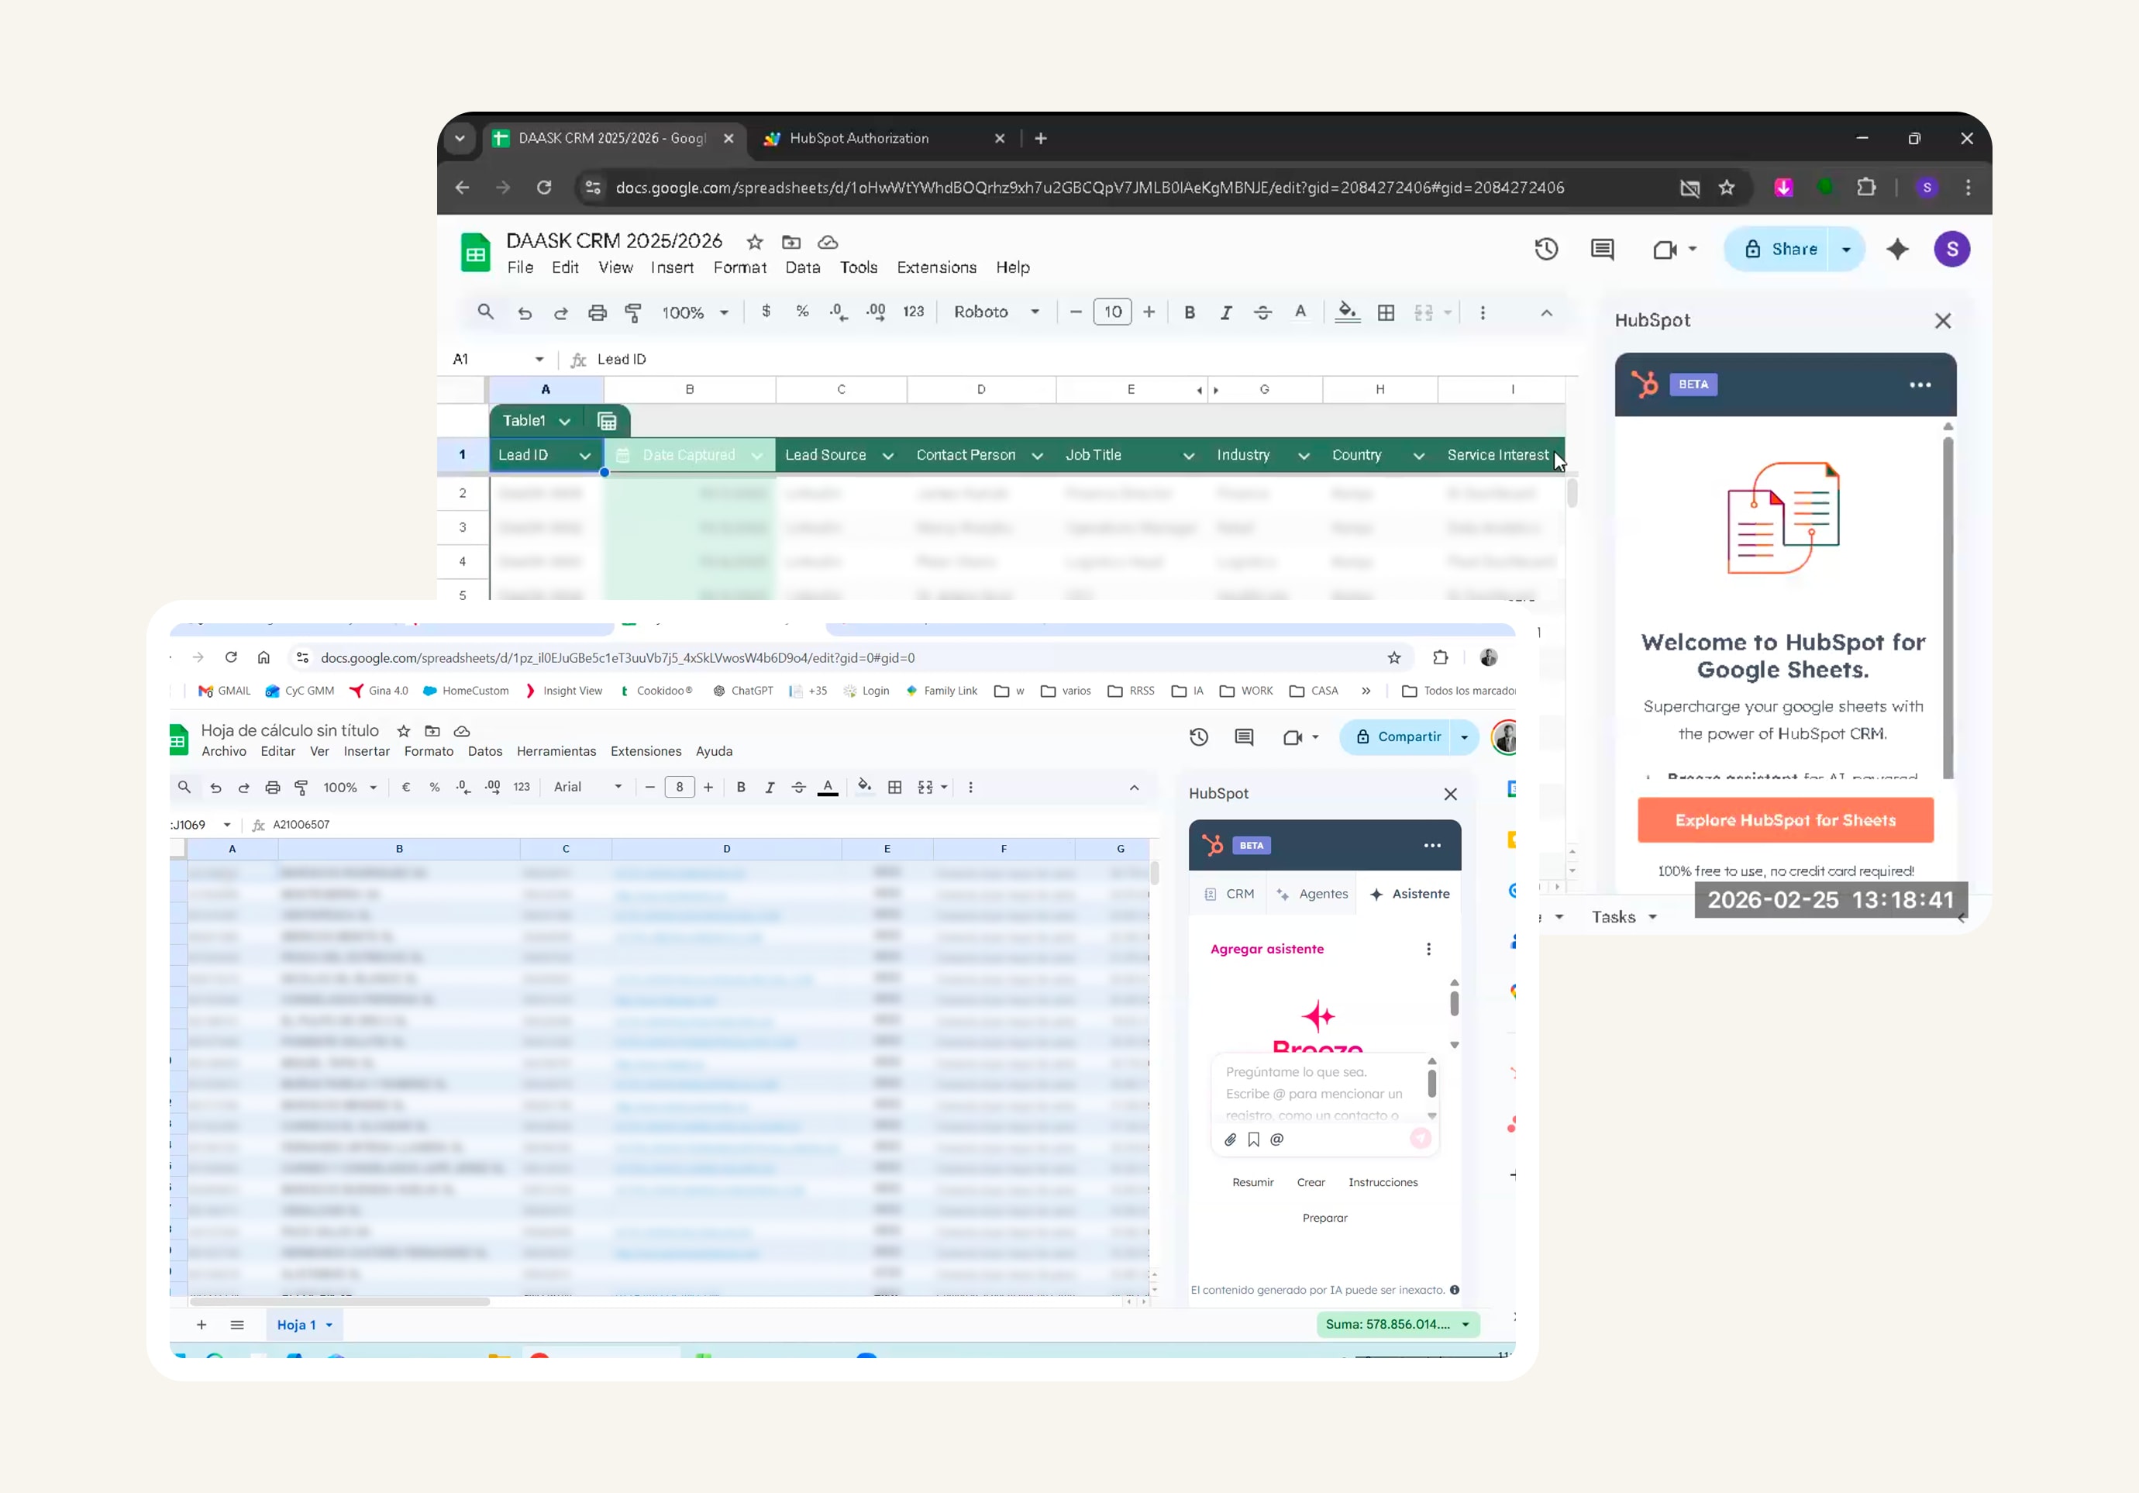
Task: Click strikethrough icon in DAASK CRM toolbar
Action: tap(1262, 312)
